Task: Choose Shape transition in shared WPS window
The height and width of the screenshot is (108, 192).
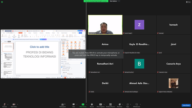Action: click(63, 46)
